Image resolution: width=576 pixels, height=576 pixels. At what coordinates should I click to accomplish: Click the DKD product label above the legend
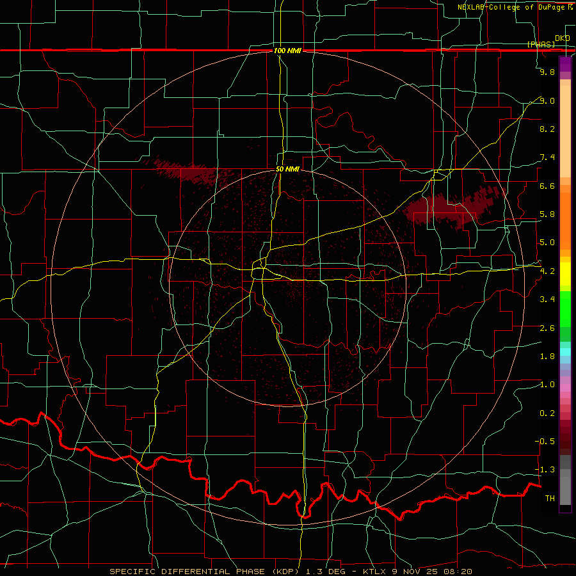click(x=562, y=38)
